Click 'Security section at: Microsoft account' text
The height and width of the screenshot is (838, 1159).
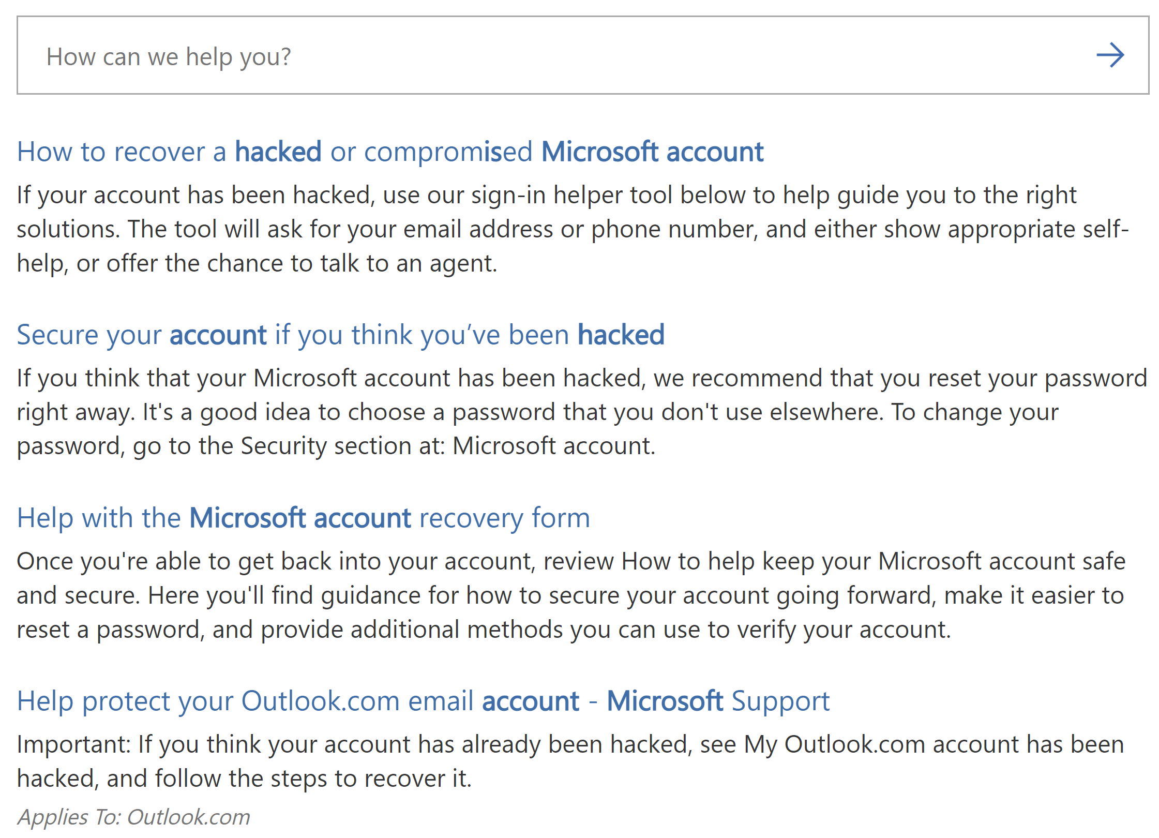coord(447,446)
